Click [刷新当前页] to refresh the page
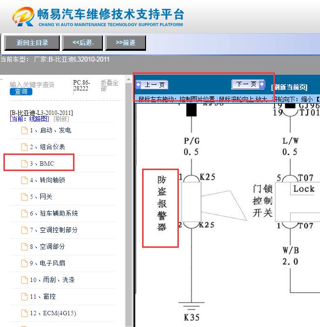The image size is (320, 327). 289,87
